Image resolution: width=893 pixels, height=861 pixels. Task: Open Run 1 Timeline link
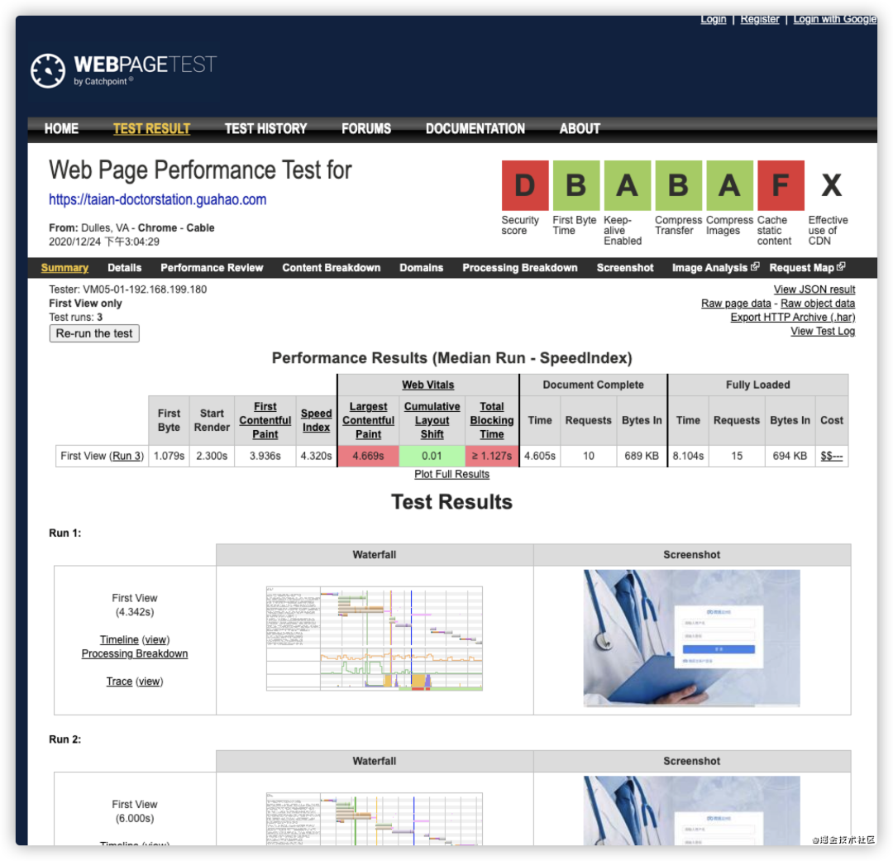119,640
